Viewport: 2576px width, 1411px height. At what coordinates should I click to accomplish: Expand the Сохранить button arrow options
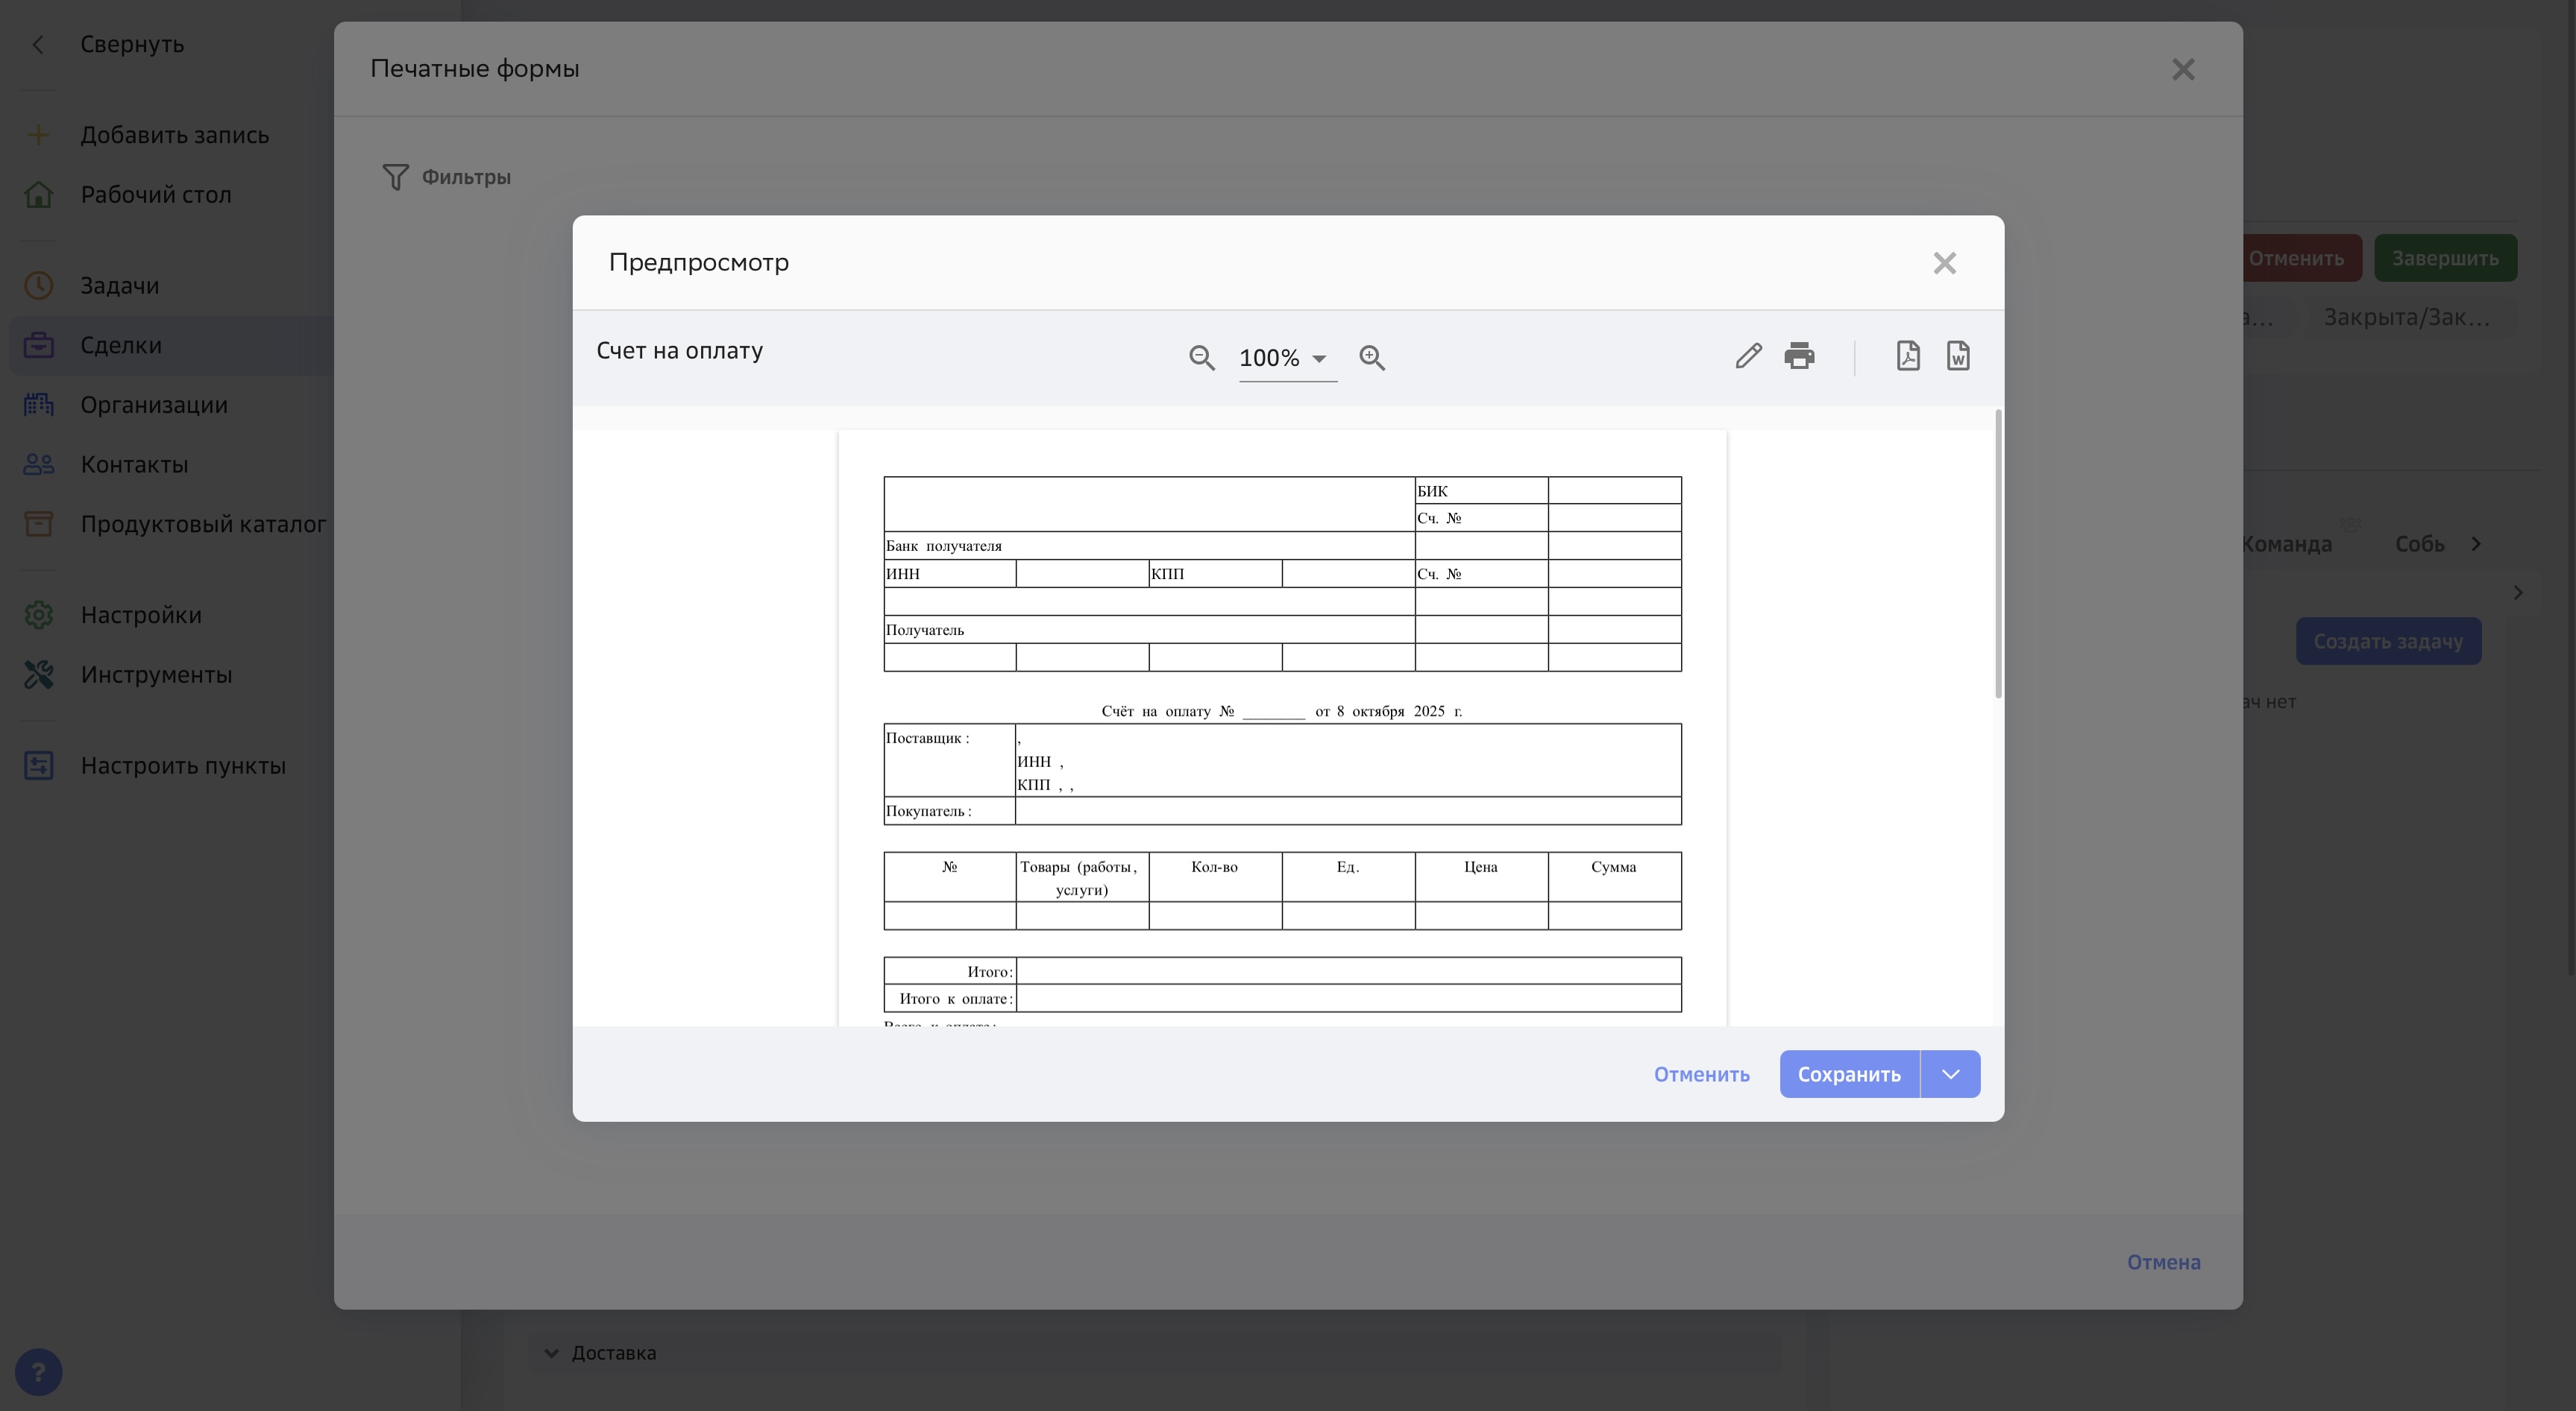(1950, 1074)
